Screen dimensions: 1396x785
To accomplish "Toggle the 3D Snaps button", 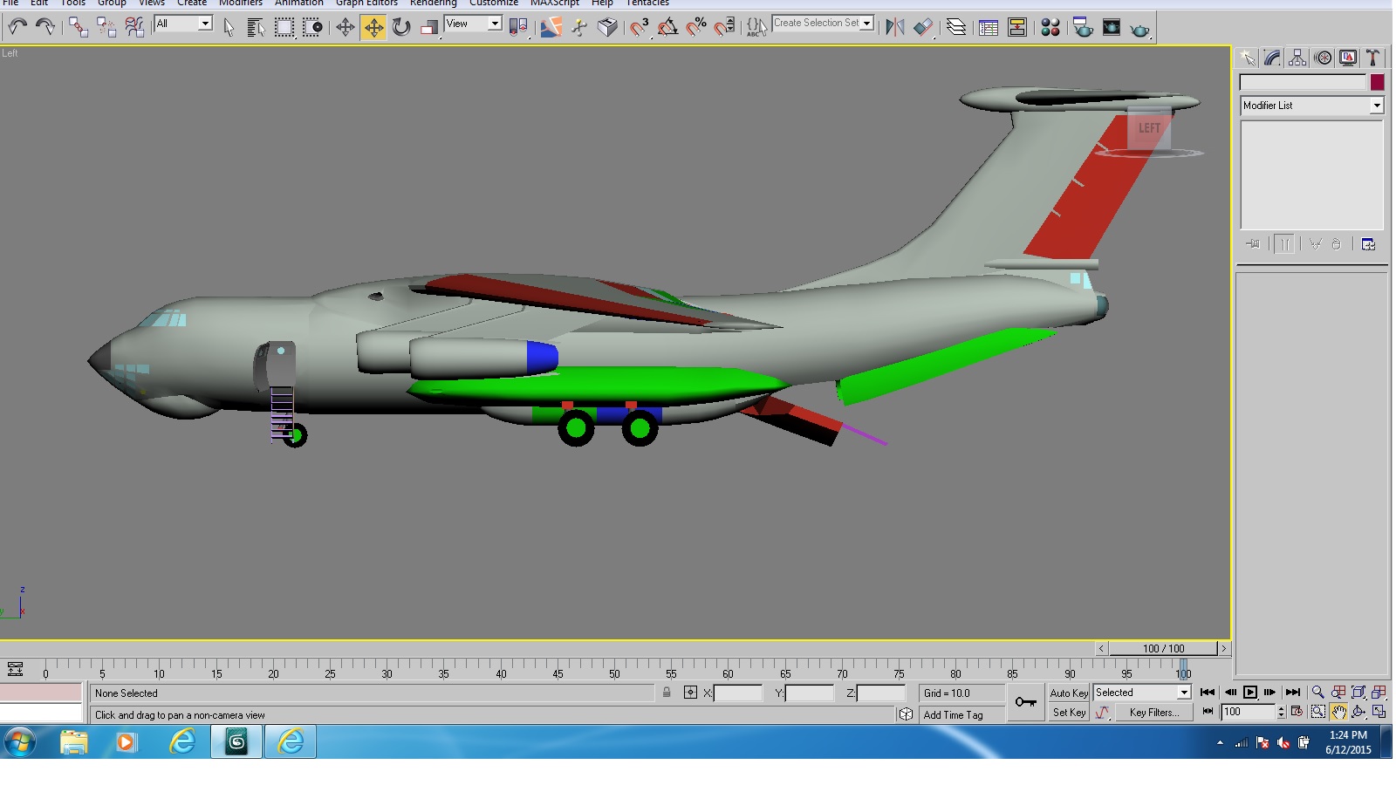I will [x=639, y=28].
